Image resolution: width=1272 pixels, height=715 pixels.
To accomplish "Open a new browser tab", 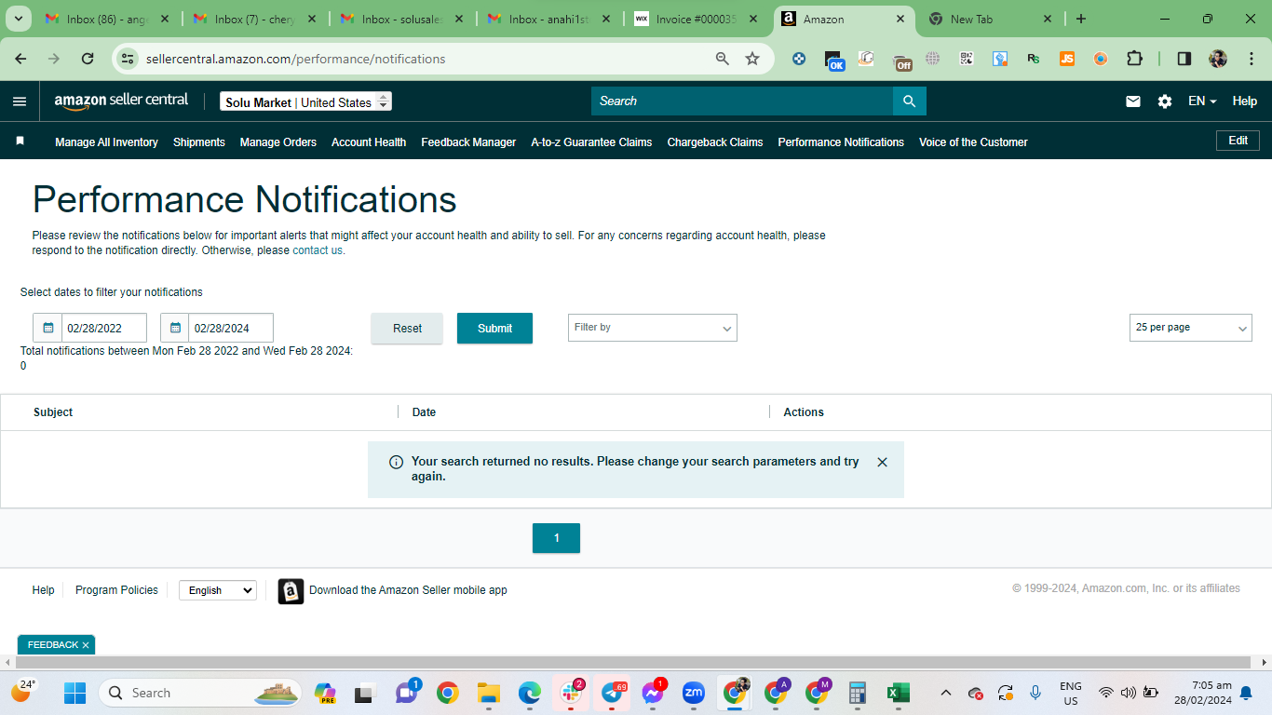I will pyautogui.click(x=1081, y=19).
